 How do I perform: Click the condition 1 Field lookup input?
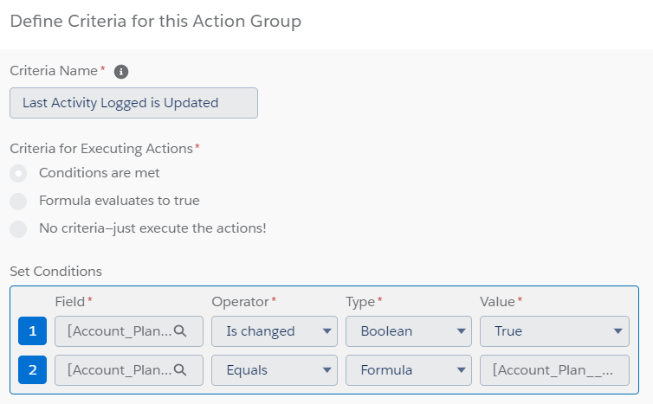(x=120, y=330)
